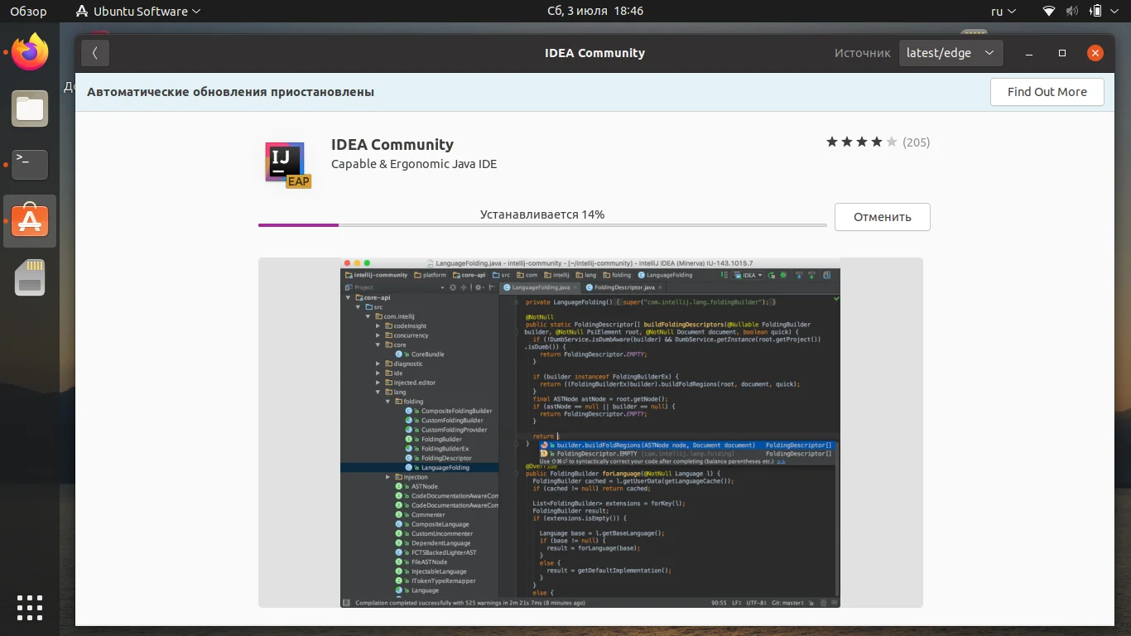Go back using the header back arrow
Viewport: 1131px width, 636px height.
point(95,53)
